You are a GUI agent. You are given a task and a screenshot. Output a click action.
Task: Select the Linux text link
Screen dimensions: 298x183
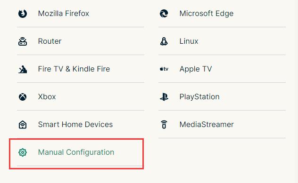point(189,41)
